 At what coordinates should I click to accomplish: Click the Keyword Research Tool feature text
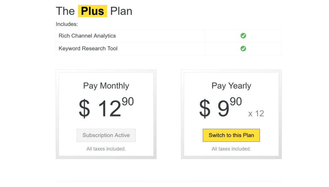click(x=88, y=49)
